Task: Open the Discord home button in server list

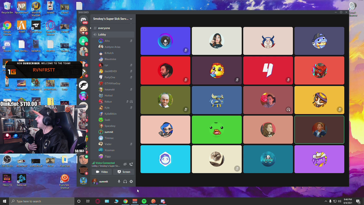Action: point(84,19)
